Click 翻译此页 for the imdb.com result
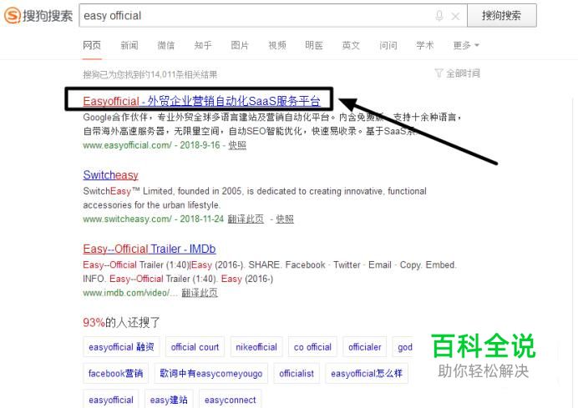The image size is (578, 408). click(x=200, y=293)
